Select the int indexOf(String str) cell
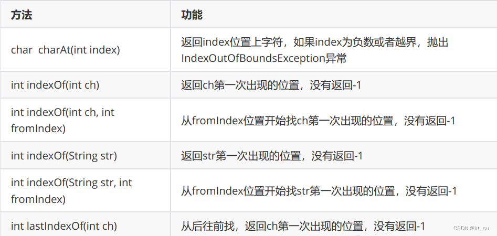The height and width of the screenshot is (236, 497). [85, 156]
